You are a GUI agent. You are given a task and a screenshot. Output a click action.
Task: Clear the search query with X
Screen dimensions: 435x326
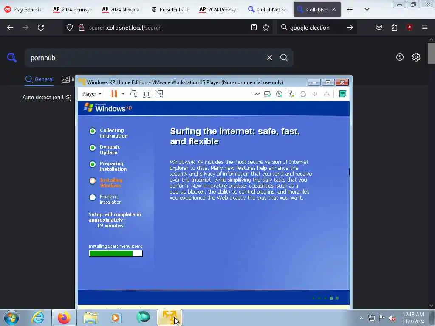pos(269,58)
